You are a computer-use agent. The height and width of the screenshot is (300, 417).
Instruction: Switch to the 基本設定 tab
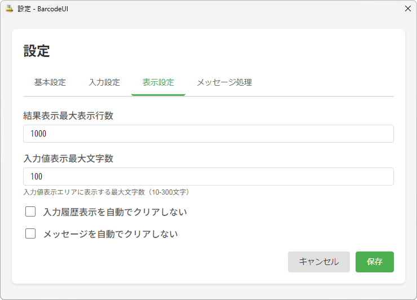(50, 82)
